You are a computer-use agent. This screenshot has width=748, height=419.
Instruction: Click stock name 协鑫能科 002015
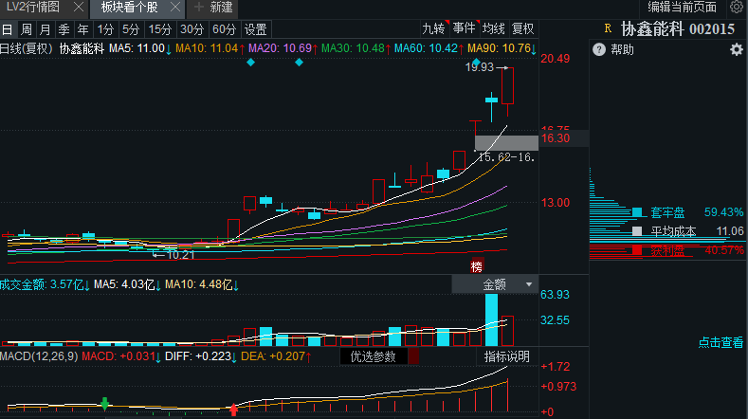pyautogui.click(x=678, y=29)
